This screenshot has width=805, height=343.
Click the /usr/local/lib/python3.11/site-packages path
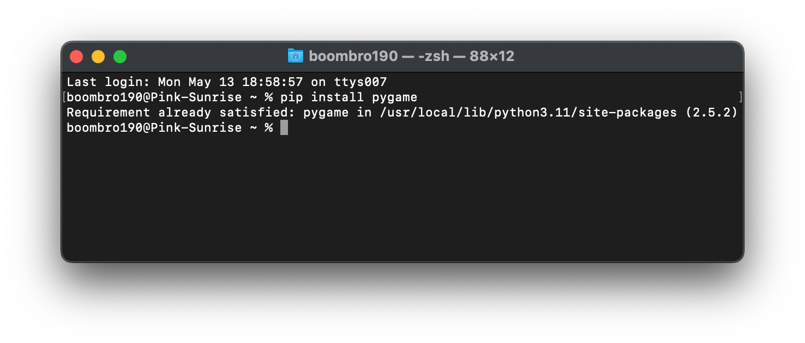528,113
